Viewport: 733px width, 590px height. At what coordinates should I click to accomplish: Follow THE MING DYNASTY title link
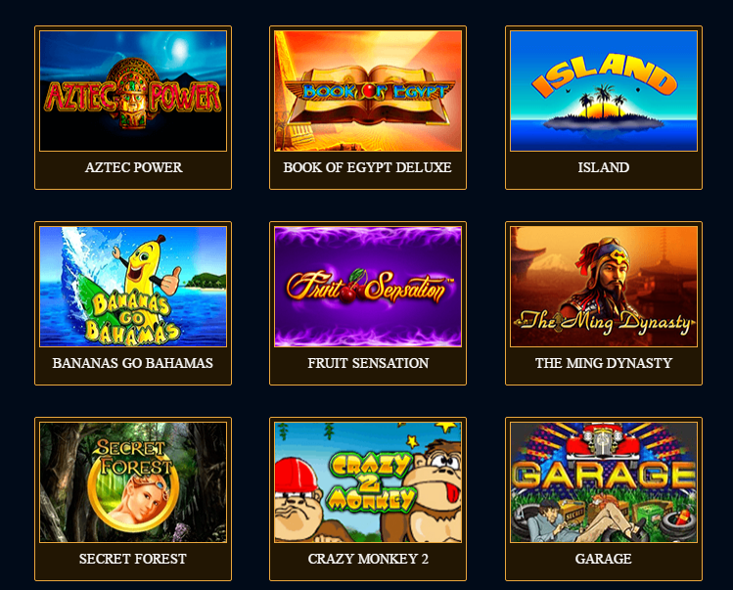click(604, 363)
